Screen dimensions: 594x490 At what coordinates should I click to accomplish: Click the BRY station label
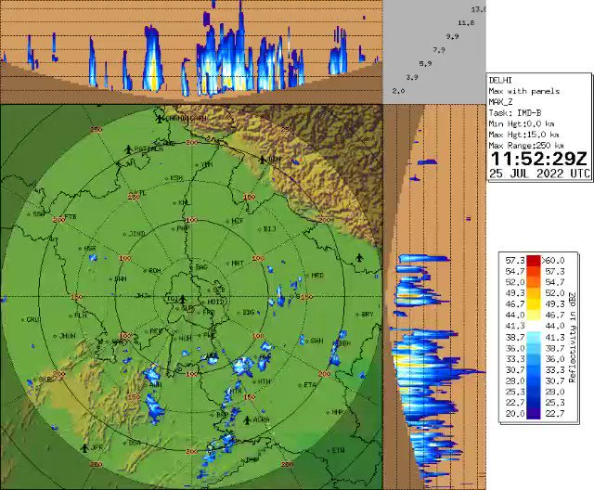point(368,315)
